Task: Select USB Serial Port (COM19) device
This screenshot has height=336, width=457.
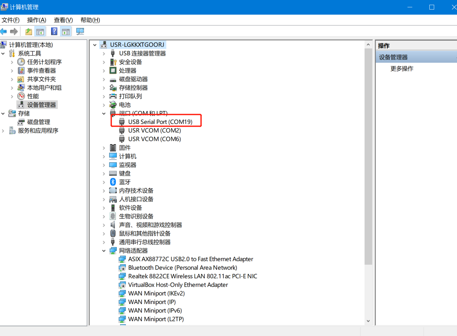Action: click(x=160, y=122)
